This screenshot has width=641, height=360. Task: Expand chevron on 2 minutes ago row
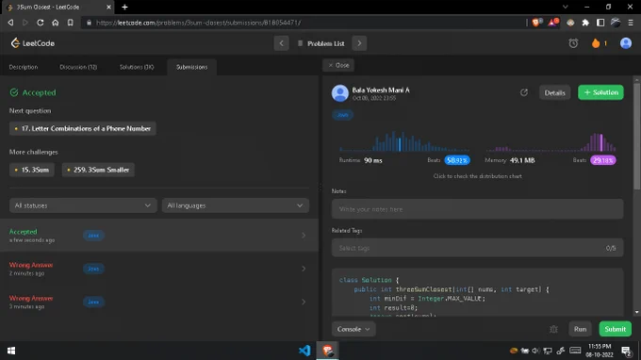(x=304, y=269)
